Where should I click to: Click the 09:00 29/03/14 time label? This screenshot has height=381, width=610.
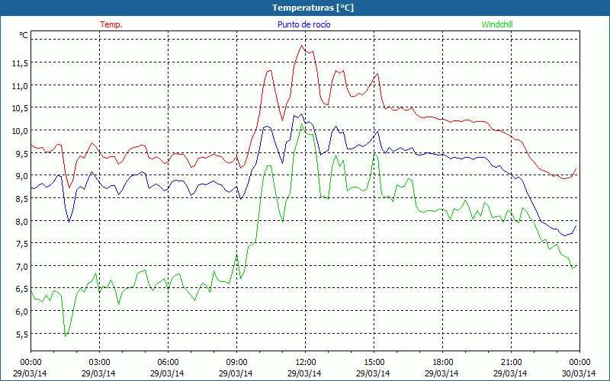[x=236, y=368]
